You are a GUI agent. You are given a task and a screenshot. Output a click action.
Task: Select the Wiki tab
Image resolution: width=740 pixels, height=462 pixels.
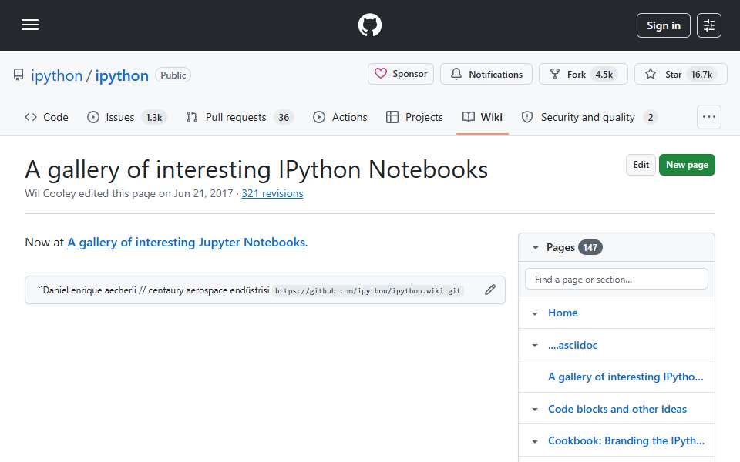click(x=483, y=117)
